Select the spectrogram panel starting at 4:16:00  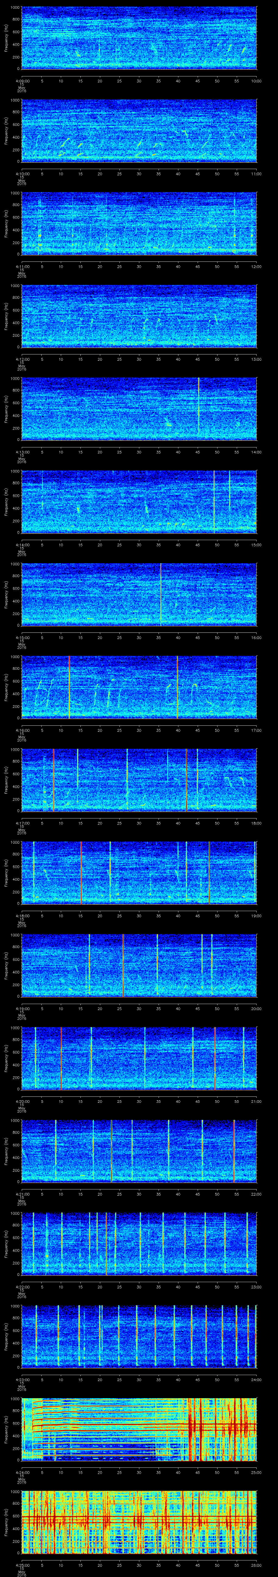coord(139,687)
